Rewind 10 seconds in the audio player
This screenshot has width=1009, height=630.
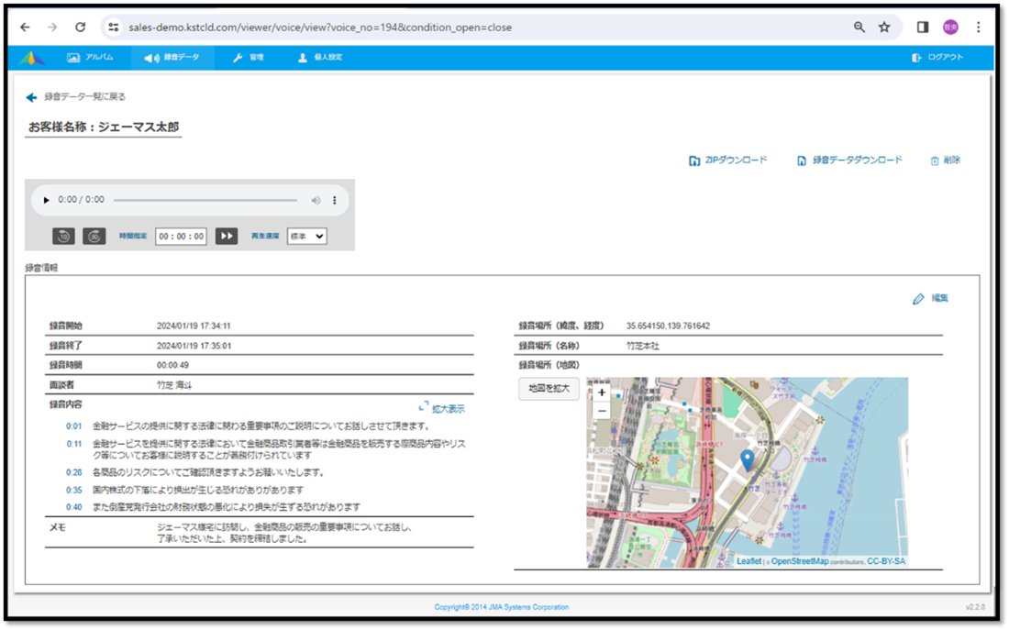point(62,236)
